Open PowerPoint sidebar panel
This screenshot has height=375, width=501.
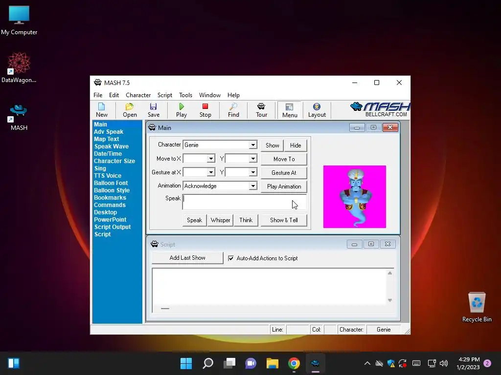110,220
